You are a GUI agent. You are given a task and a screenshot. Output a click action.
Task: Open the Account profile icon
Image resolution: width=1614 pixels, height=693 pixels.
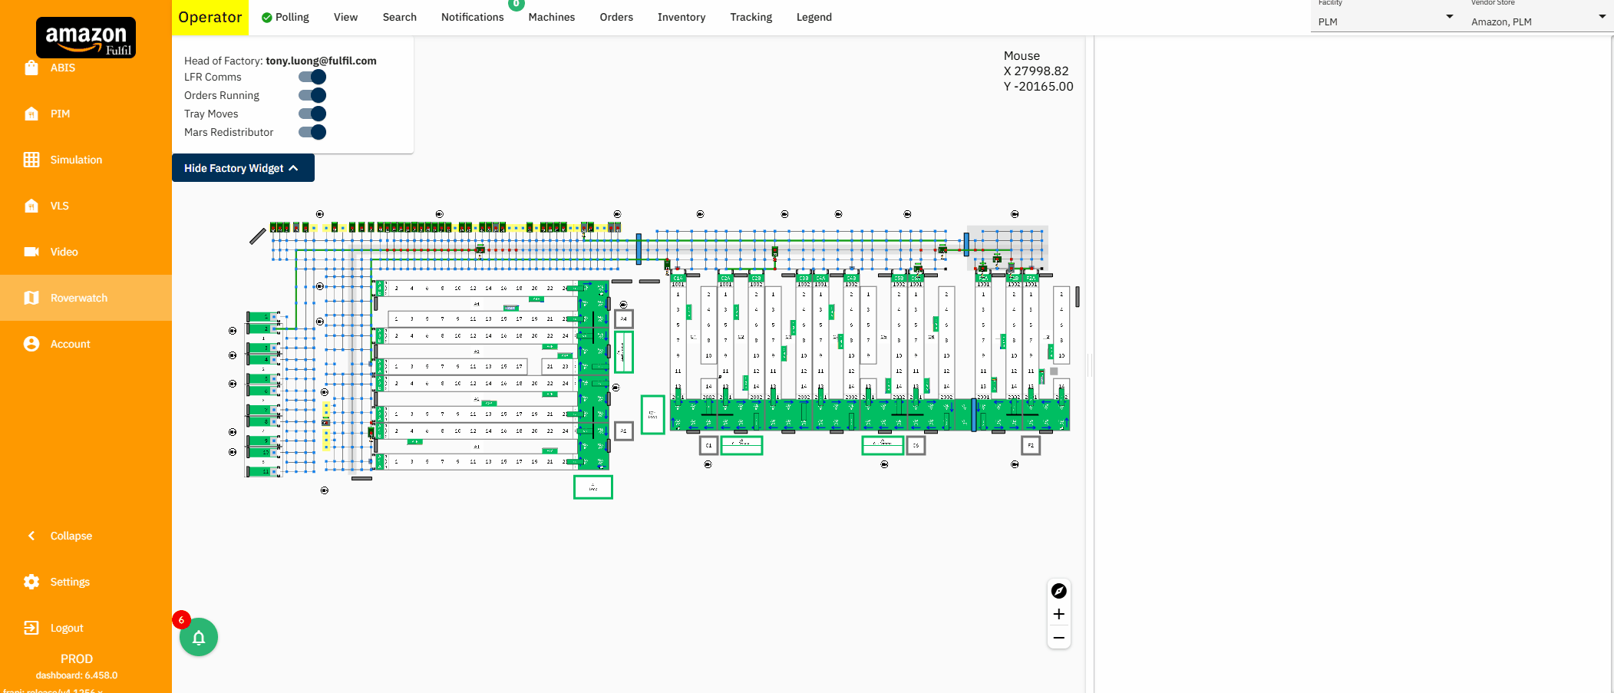click(x=31, y=344)
